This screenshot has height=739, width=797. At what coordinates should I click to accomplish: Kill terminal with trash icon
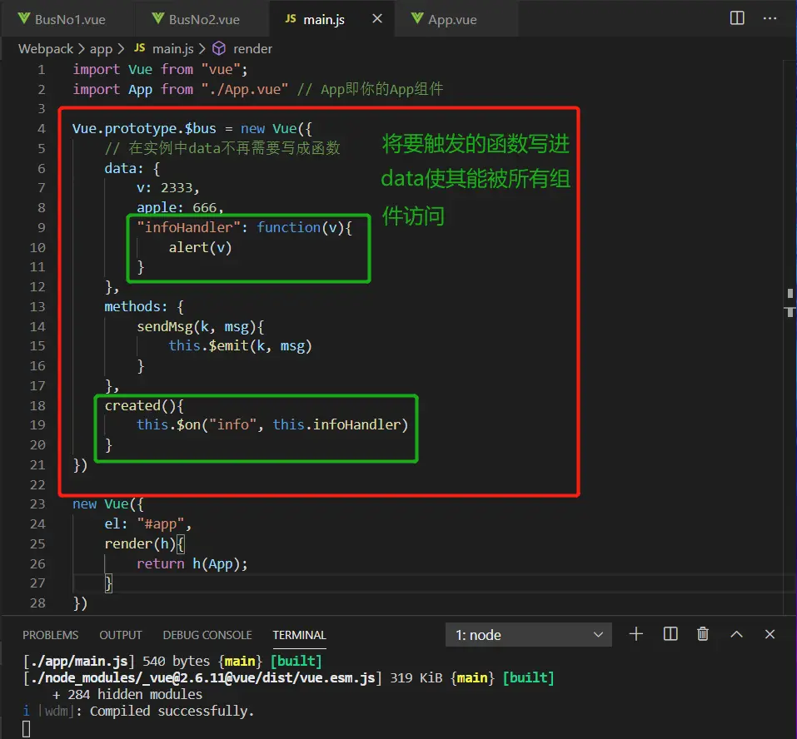[x=702, y=634]
